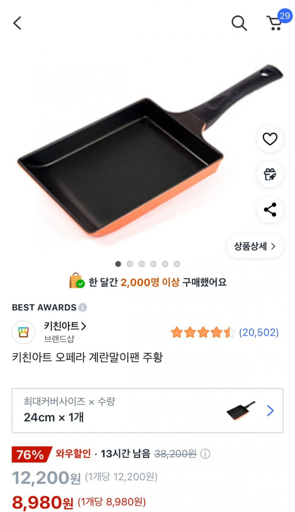Open the 키친아트 brand shop link
The image size is (295, 512).
(x=65, y=326)
